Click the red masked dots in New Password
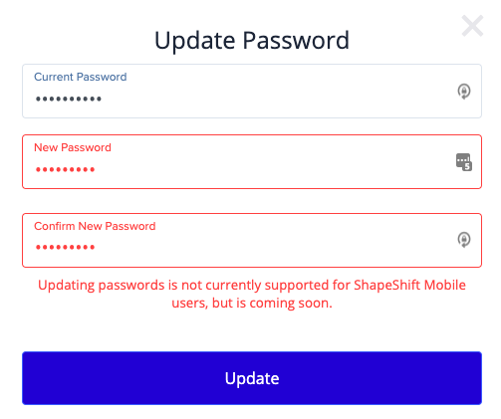Viewport: 501px width, 419px height. (65, 169)
